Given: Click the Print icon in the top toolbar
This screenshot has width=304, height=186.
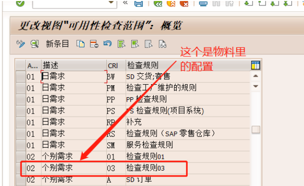Looking at the screenshot, I should tap(203, 3).
